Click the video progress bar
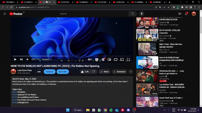The width and height of the screenshot is (202, 113). 72,56
